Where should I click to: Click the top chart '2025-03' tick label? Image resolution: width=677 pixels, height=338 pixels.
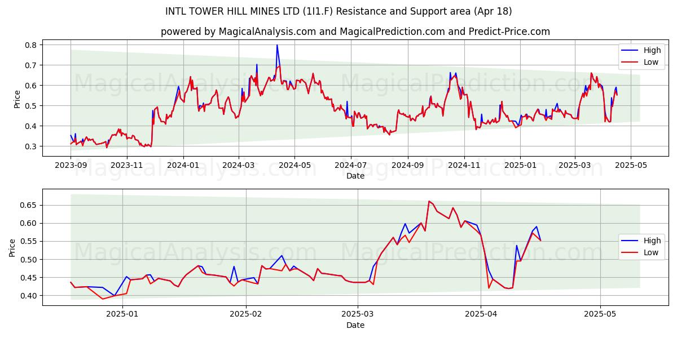pos(575,166)
